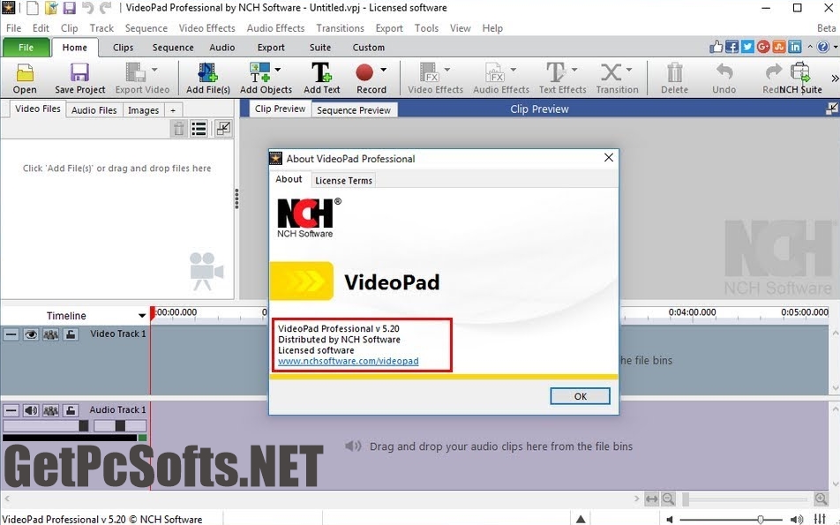Click the 0:04:00.000 mark on timeline ruler
Viewport: 840px width, 525px height.
coord(692,312)
